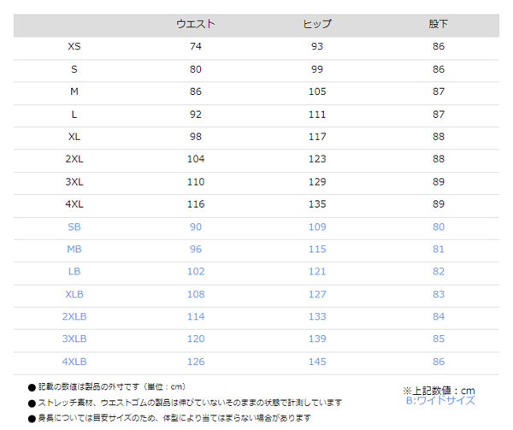The image size is (513, 430).
Task: Select the L size row label
Action: click(74, 114)
